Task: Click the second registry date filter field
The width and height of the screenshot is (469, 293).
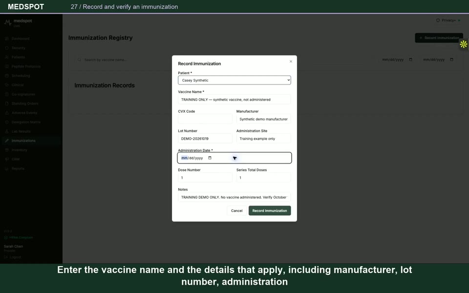Action: 438,60
